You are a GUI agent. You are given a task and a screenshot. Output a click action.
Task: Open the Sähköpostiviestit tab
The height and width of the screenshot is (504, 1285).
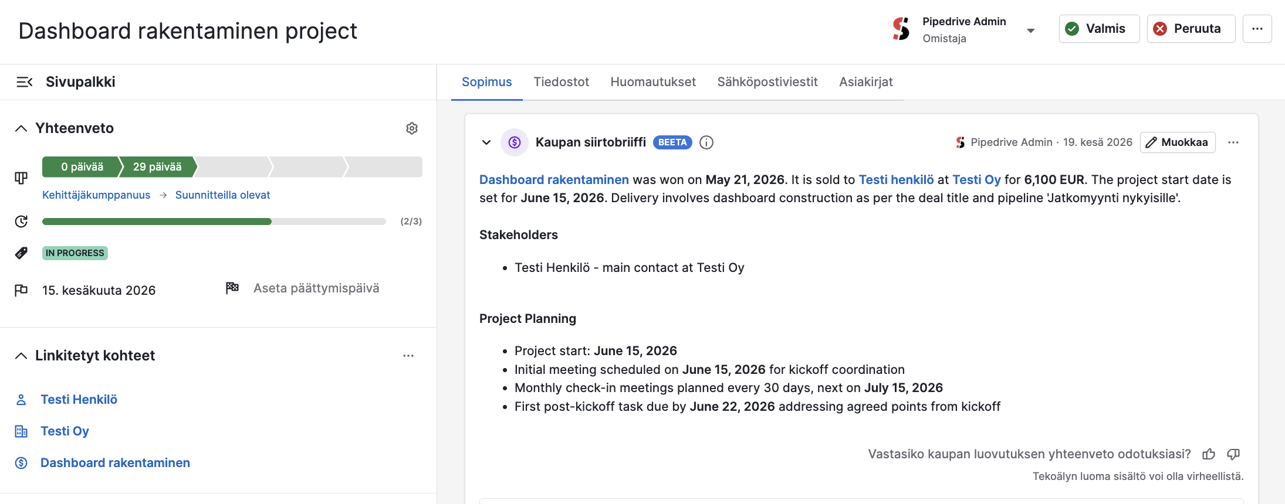(767, 82)
